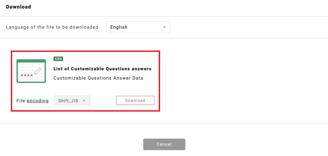
Task: Open the English language dropdown
Action: [x=138, y=27]
